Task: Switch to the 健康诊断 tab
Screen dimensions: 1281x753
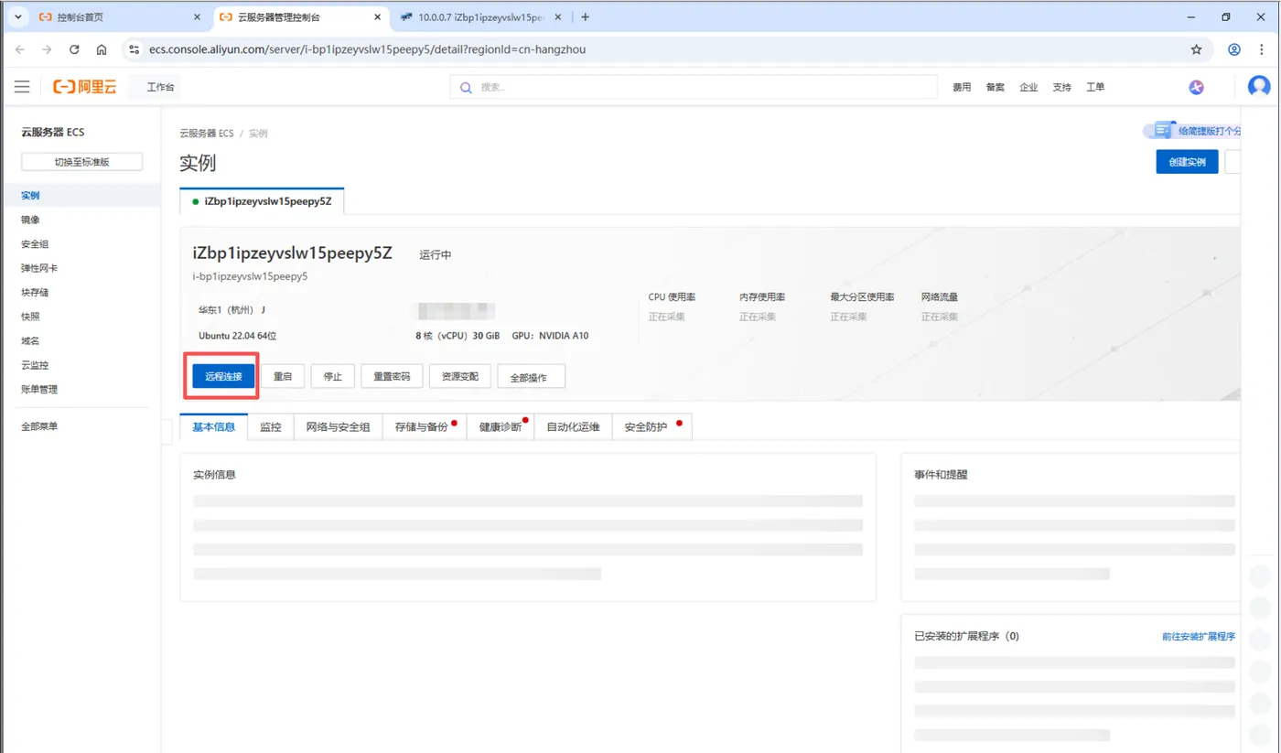Action: tap(501, 426)
